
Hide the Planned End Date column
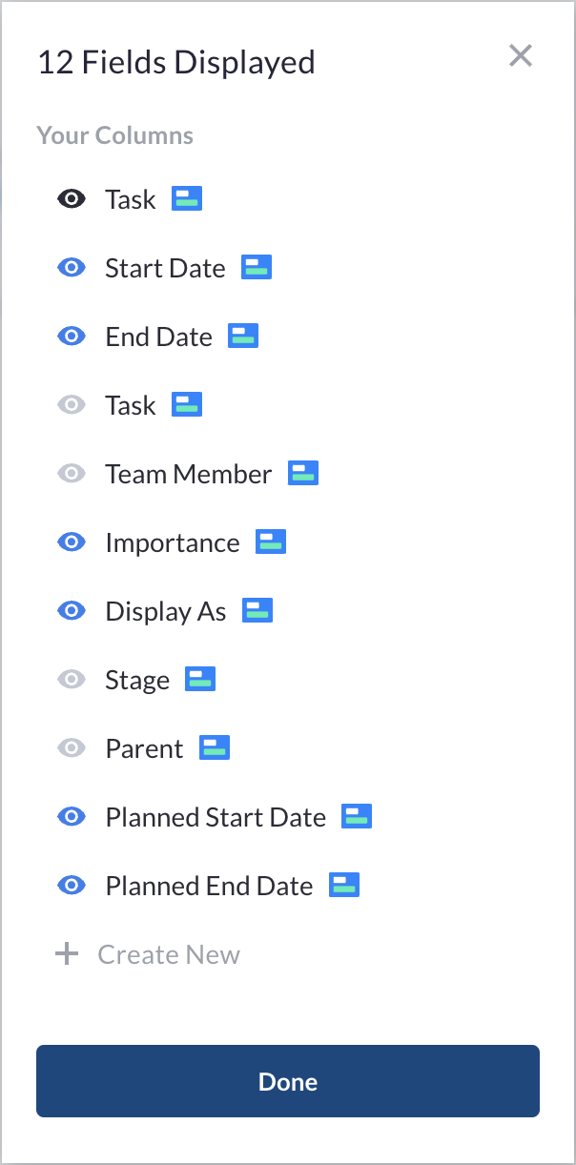[72, 886]
